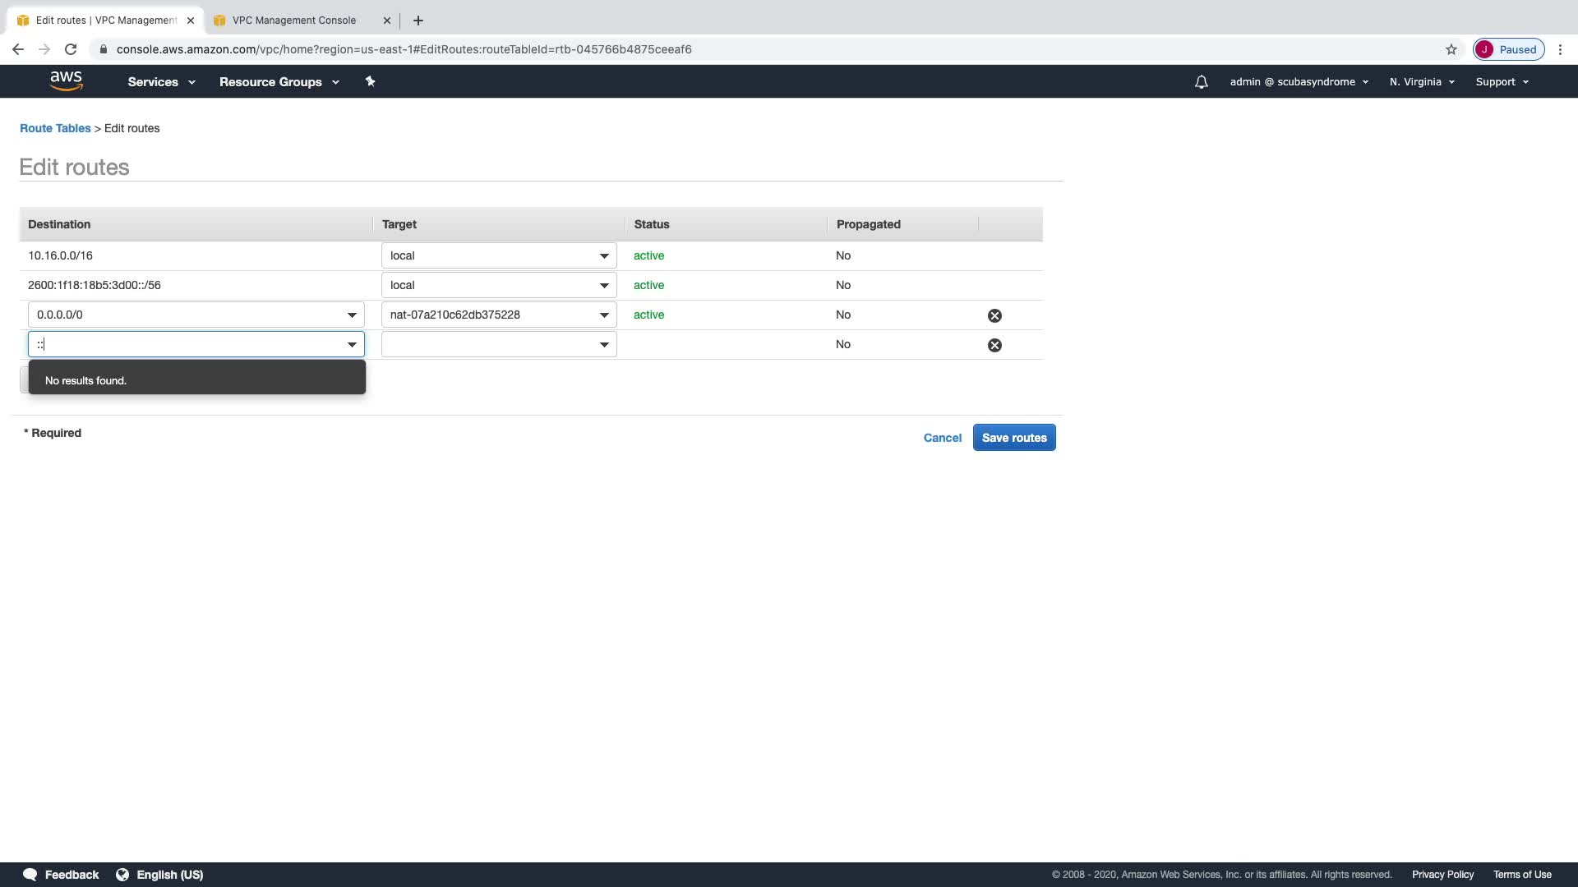The image size is (1578, 887).
Task: Open Chrome three-dot menu
Action: (1560, 49)
